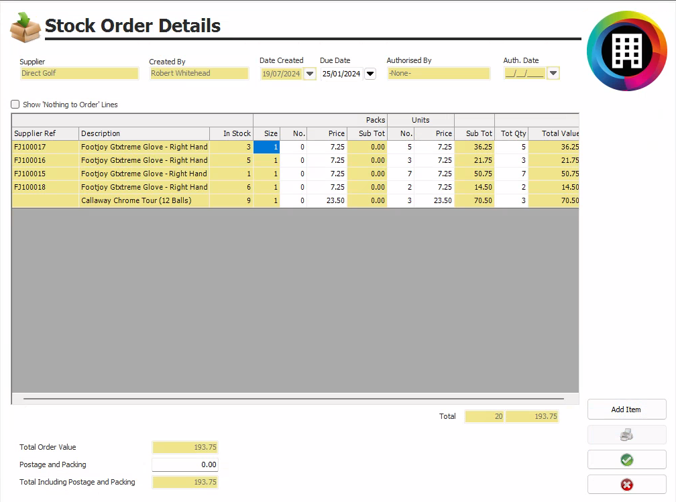The image size is (676, 502).
Task: Click the Due Date field 25/01/2024
Action: 342,74
